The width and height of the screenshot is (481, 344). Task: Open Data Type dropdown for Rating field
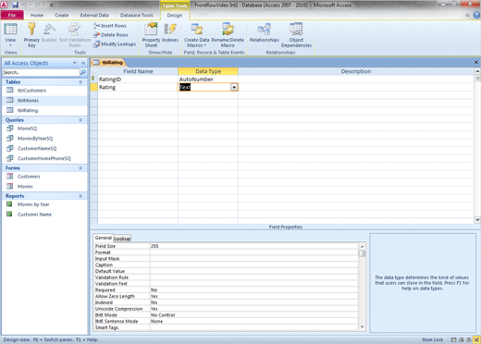pyautogui.click(x=234, y=87)
